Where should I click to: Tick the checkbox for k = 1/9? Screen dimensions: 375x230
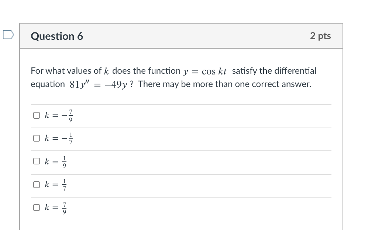click(36, 161)
